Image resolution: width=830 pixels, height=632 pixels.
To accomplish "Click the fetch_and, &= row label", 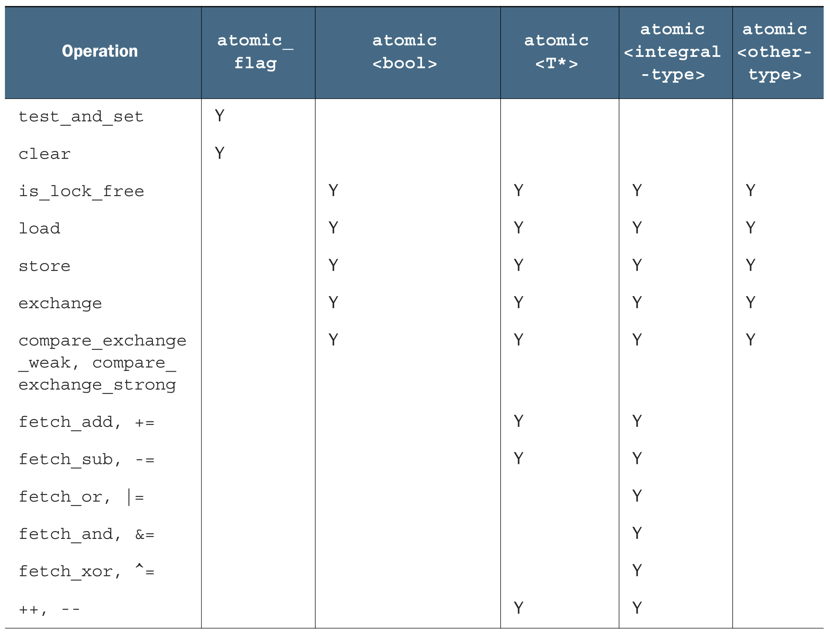I will [87, 534].
